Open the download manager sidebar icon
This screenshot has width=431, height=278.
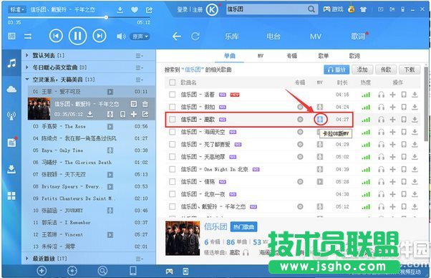coord(11,170)
